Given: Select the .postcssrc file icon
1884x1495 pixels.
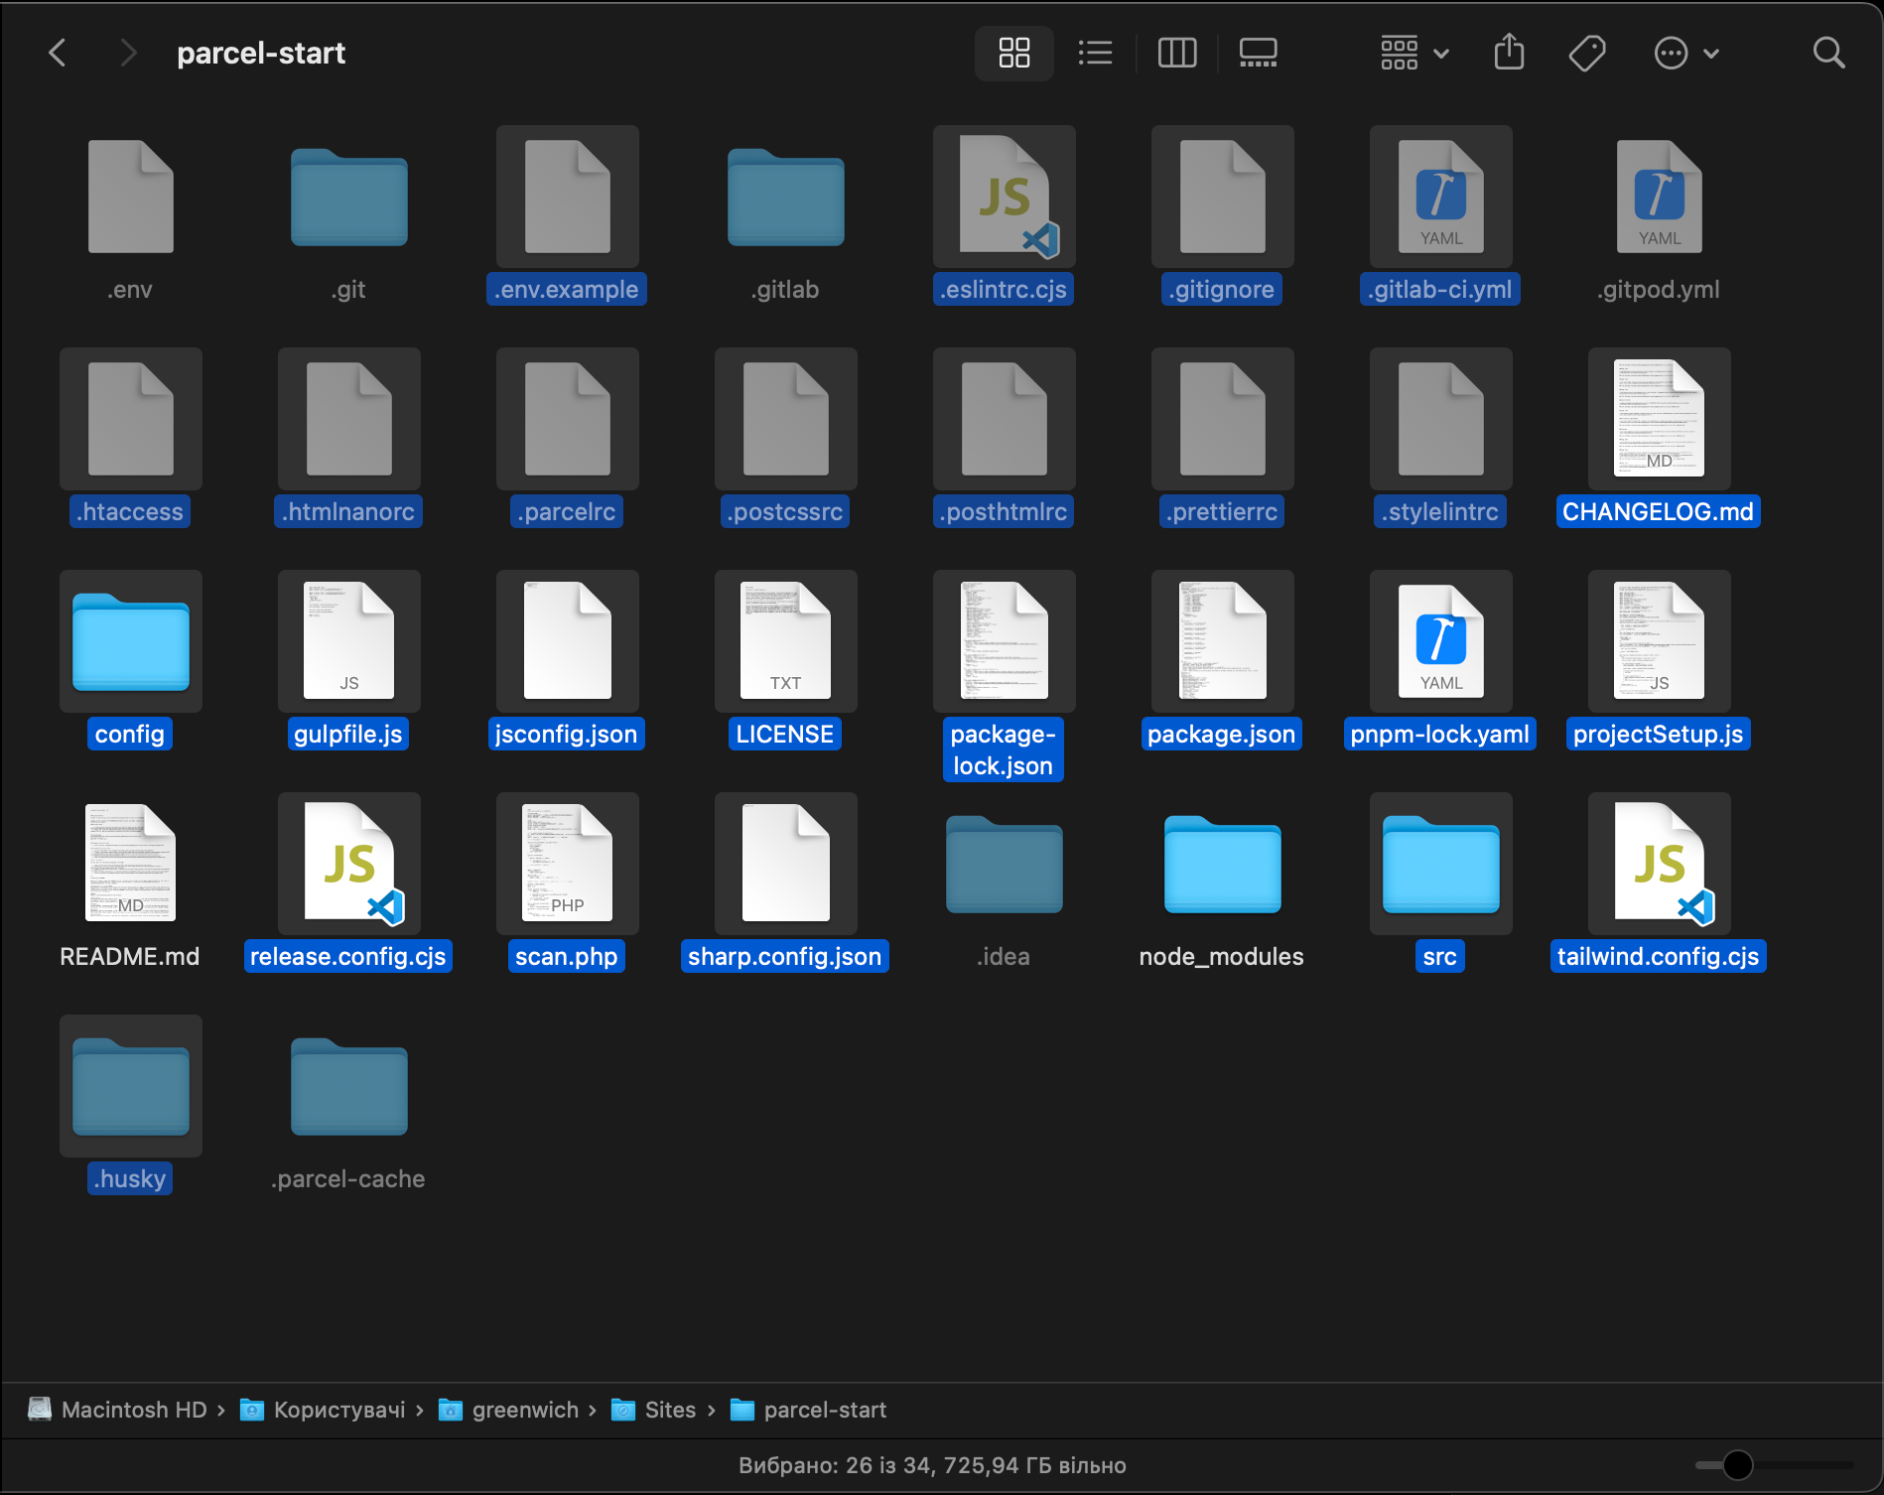Looking at the screenshot, I should point(786,419).
